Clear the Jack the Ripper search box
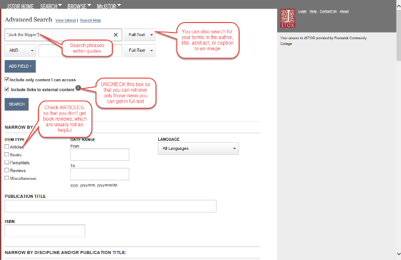This screenshot has height=260, width=401. (116, 35)
